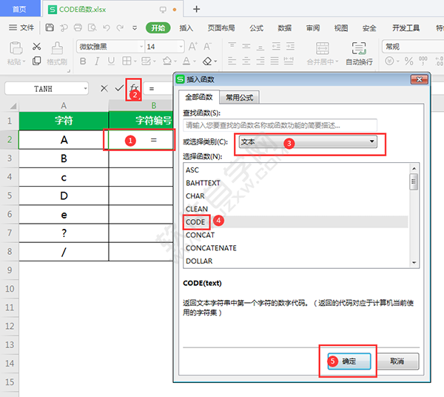Switch to the Data ribbon tab
This screenshot has height=397, width=444.
[x=285, y=28]
